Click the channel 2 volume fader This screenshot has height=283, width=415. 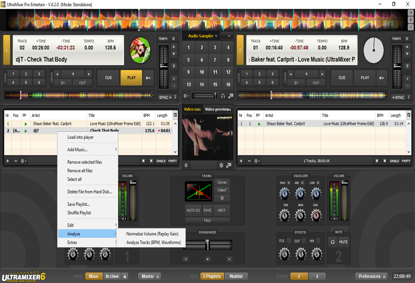point(344,183)
